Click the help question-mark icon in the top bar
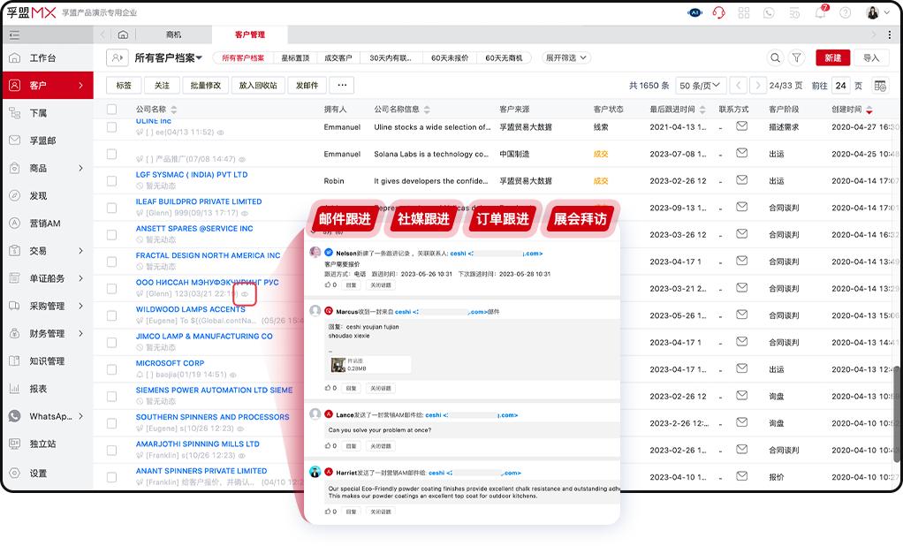Viewport: 903px width, 546px height. tap(845, 12)
